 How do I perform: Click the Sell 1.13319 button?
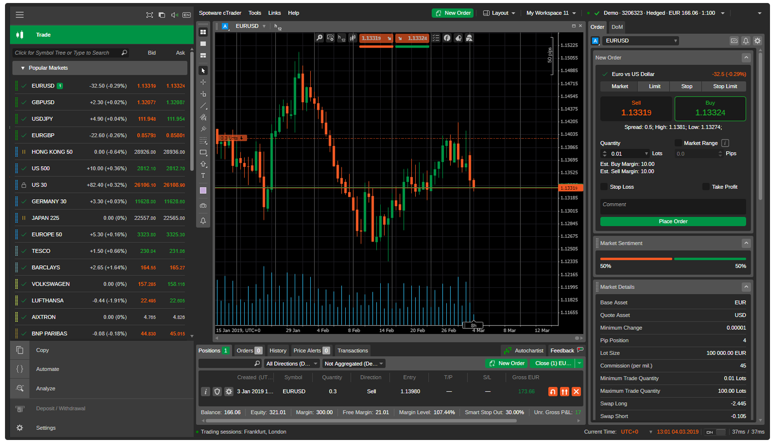pos(636,109)
